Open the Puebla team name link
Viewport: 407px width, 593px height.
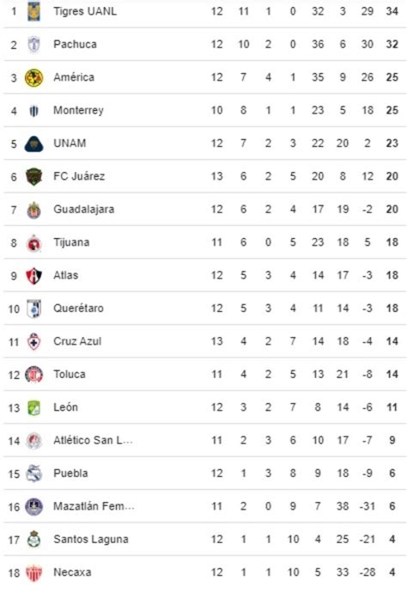coord(70,474)
